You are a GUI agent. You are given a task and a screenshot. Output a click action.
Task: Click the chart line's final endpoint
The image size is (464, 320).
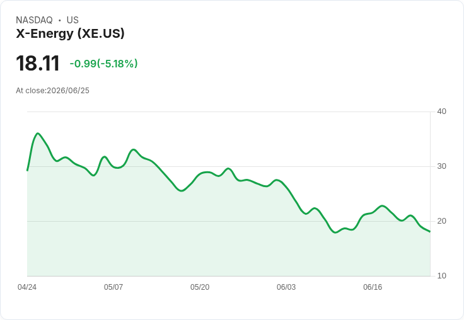pos(430,232)
